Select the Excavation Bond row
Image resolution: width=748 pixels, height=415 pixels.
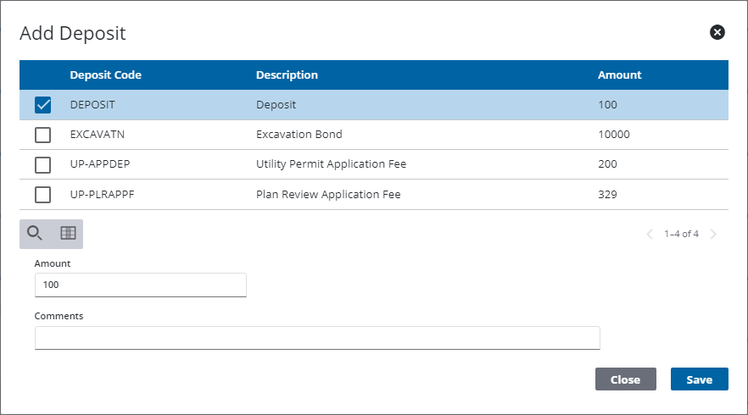[299, 135]
